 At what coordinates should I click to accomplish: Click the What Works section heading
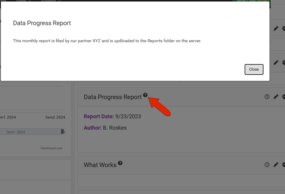point(100,165)
